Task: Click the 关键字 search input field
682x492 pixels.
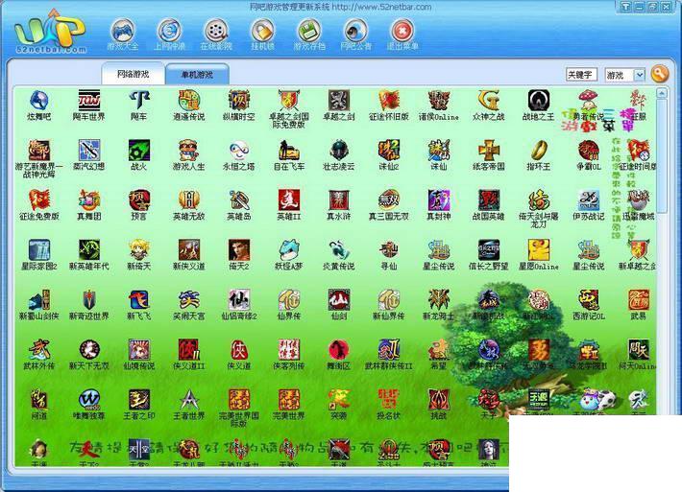Action: [x=581, y=75]
